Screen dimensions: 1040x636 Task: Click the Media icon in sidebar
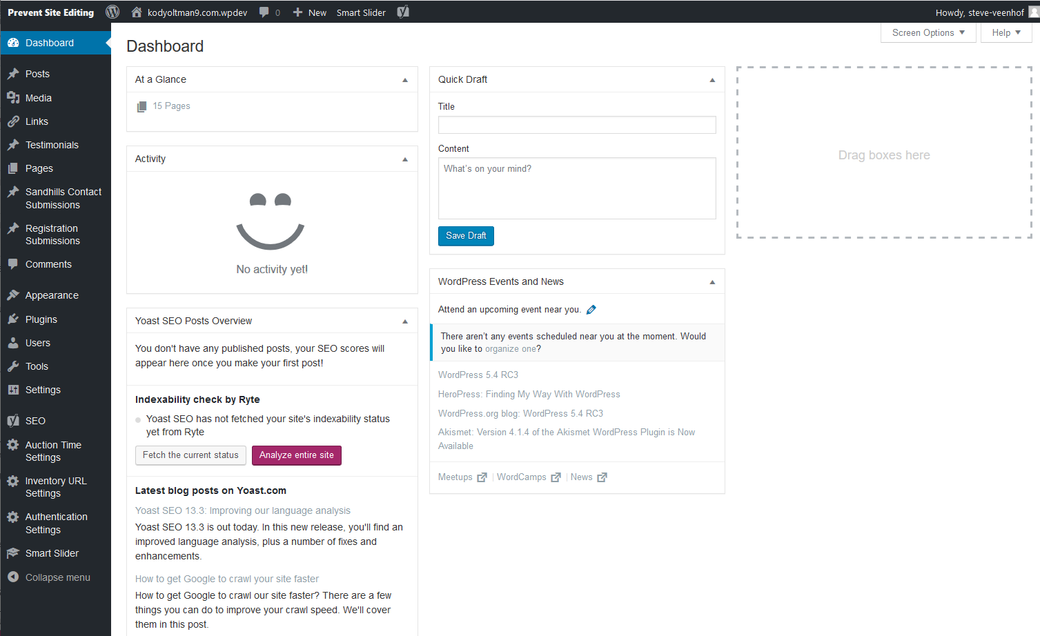click(13, 98)
